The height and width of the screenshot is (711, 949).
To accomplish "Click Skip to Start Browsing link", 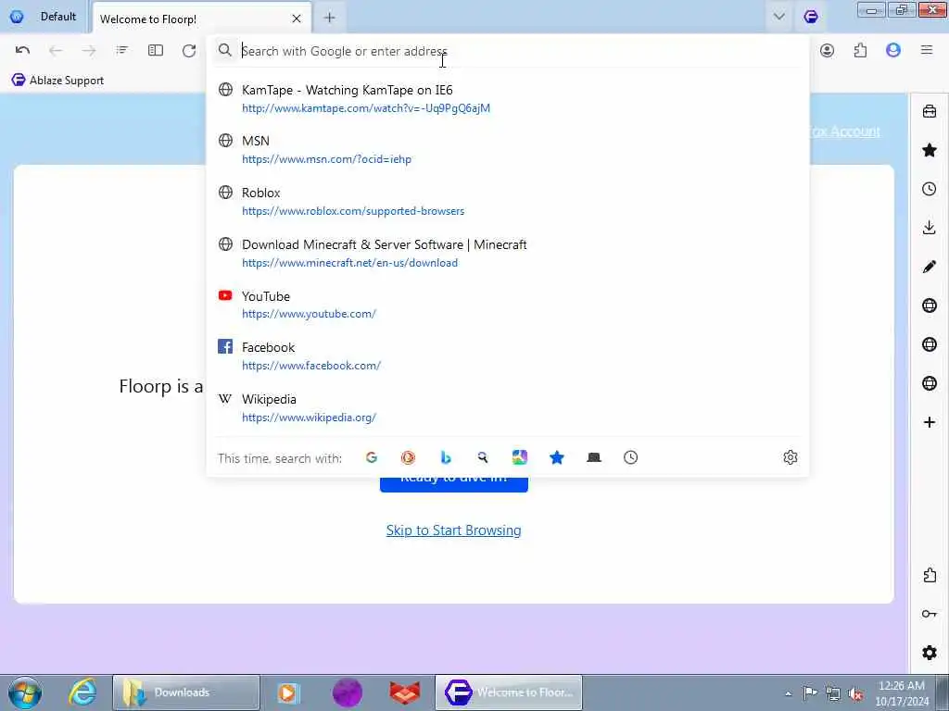I will point(453,530).
